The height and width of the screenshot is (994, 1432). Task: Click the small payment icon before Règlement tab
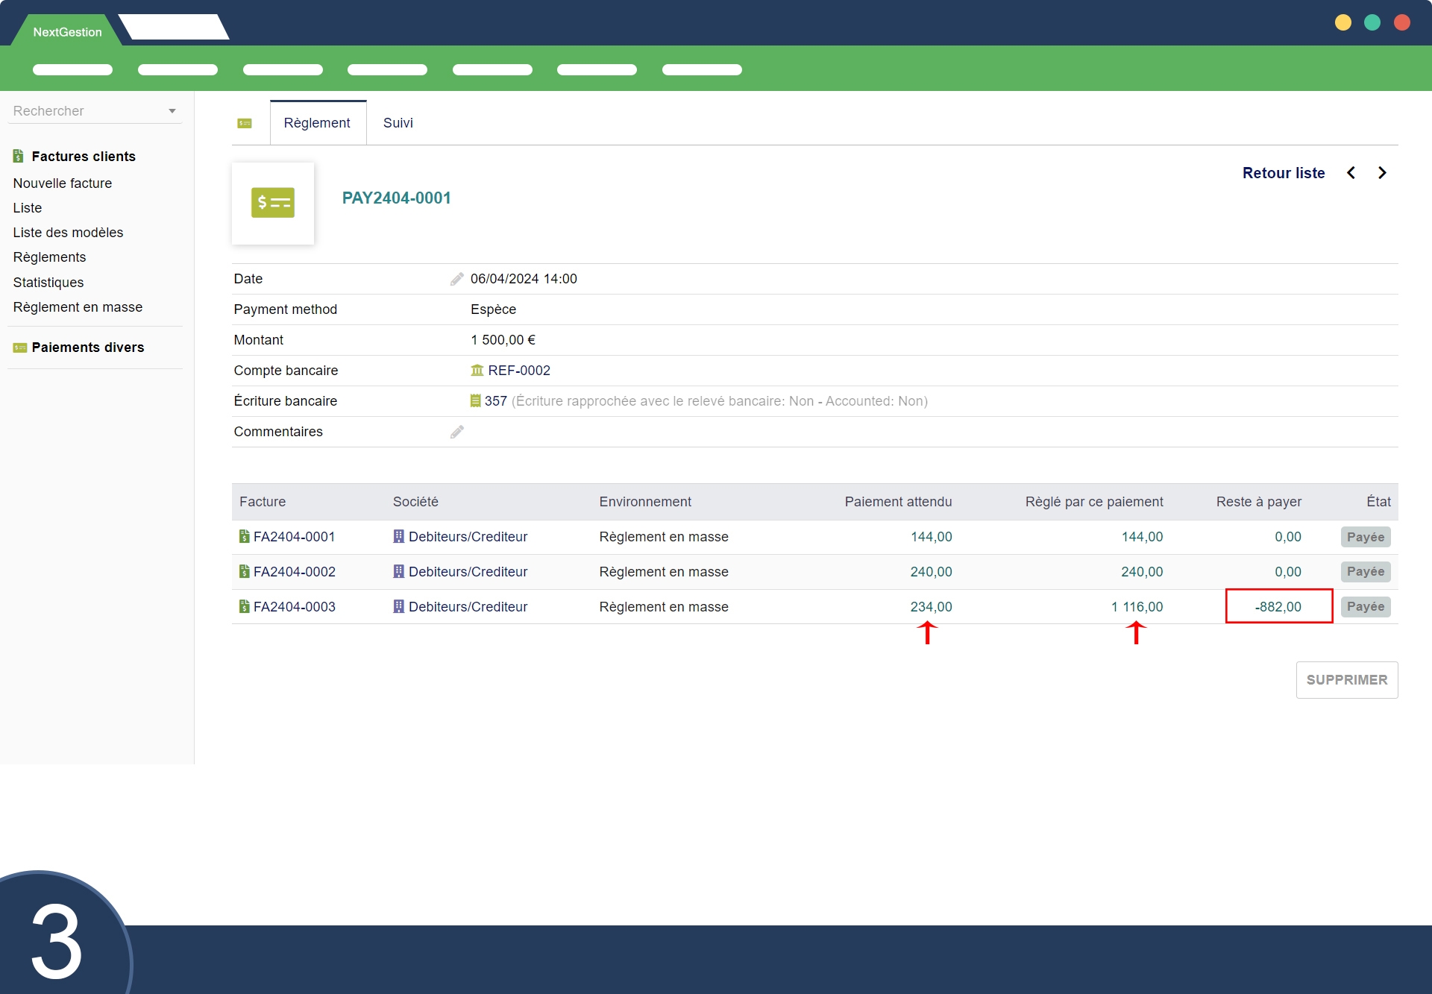(x=245, y=123)
